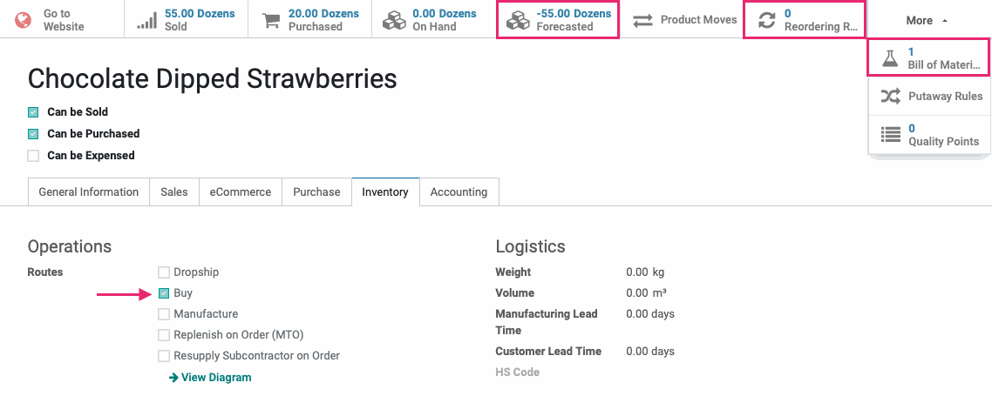Click the Go to Website globe icon
992x403 pixels.
tap(23, 20)
